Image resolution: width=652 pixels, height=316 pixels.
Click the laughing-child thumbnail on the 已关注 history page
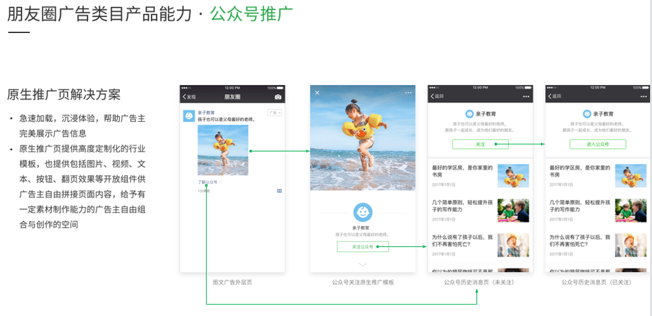click(x=631, y=245)
